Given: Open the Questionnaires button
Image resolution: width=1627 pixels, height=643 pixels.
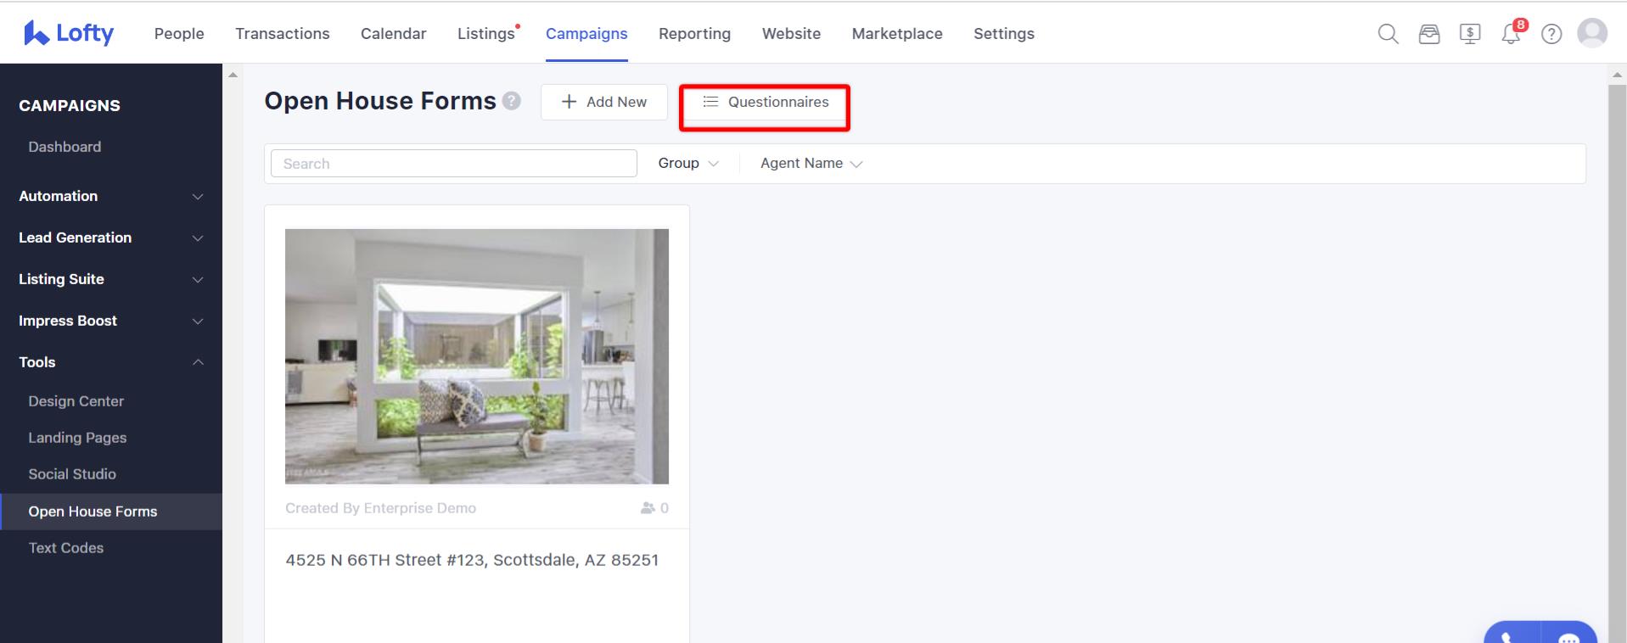Looking at the screenshot, I should pyautogui.click(x=765, y=102).
